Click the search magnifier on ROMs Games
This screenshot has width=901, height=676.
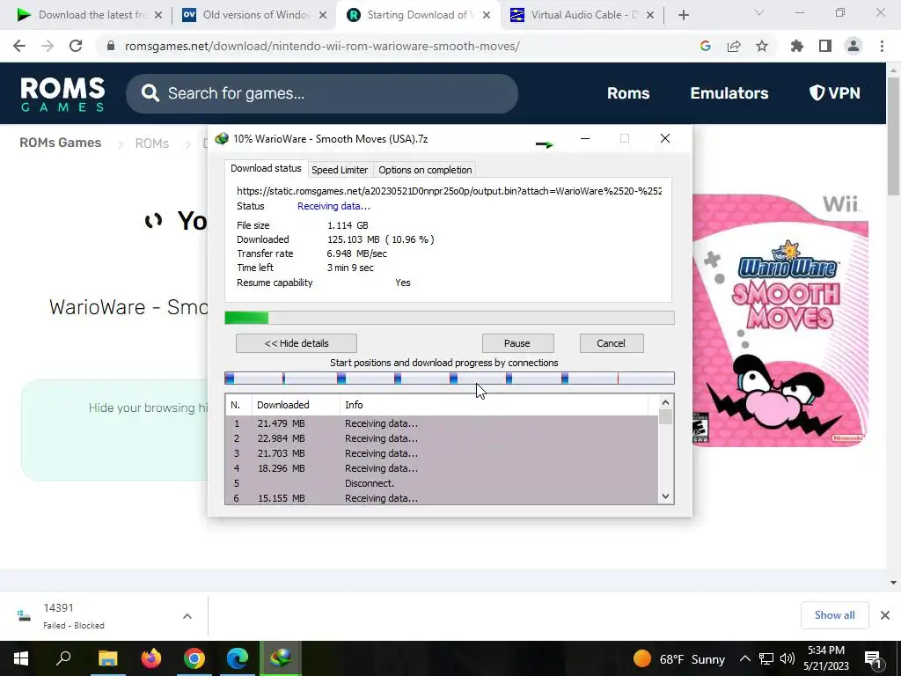[150, 93]
